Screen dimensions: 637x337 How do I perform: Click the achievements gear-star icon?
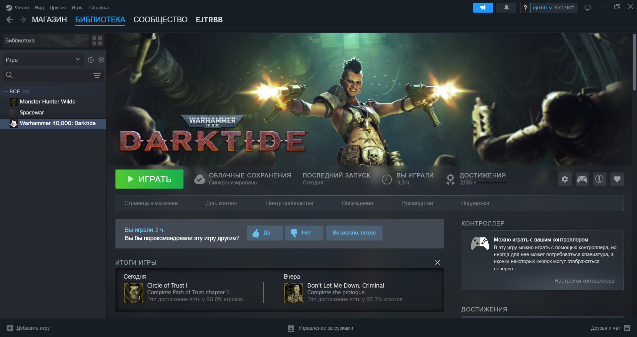(450, 179)
